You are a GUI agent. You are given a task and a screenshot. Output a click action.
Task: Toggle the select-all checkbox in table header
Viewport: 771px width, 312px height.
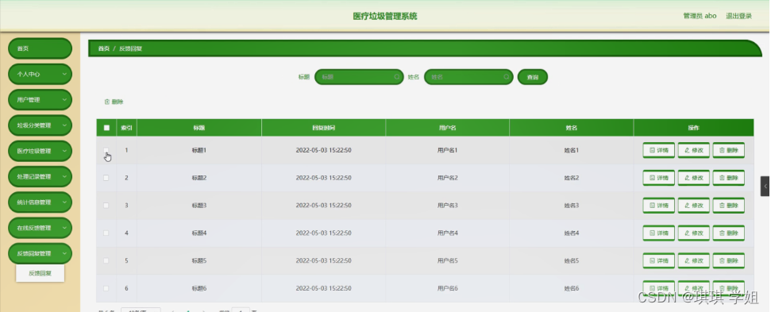pos(106,128)
